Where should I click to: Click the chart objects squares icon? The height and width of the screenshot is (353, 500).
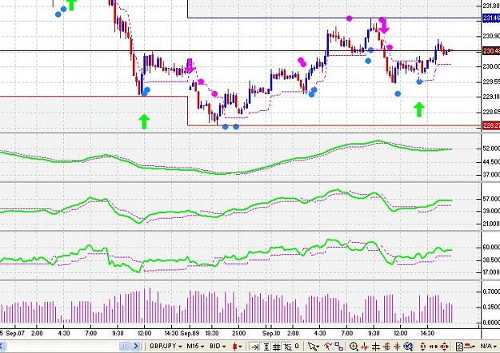point(339,347)
